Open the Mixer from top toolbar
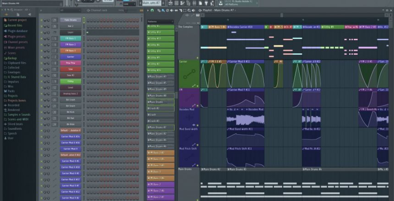394x201 pixels. 194,3
